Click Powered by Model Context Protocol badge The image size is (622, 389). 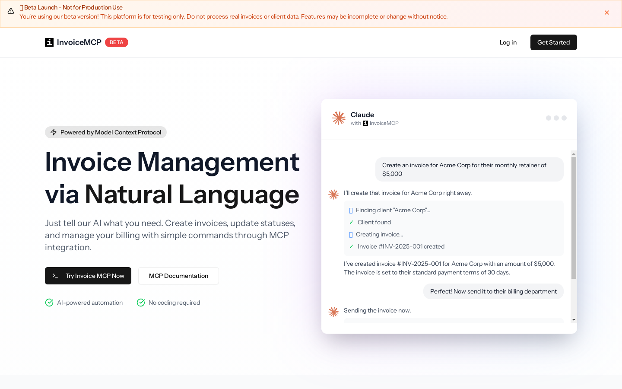click(x=106, y=132)
